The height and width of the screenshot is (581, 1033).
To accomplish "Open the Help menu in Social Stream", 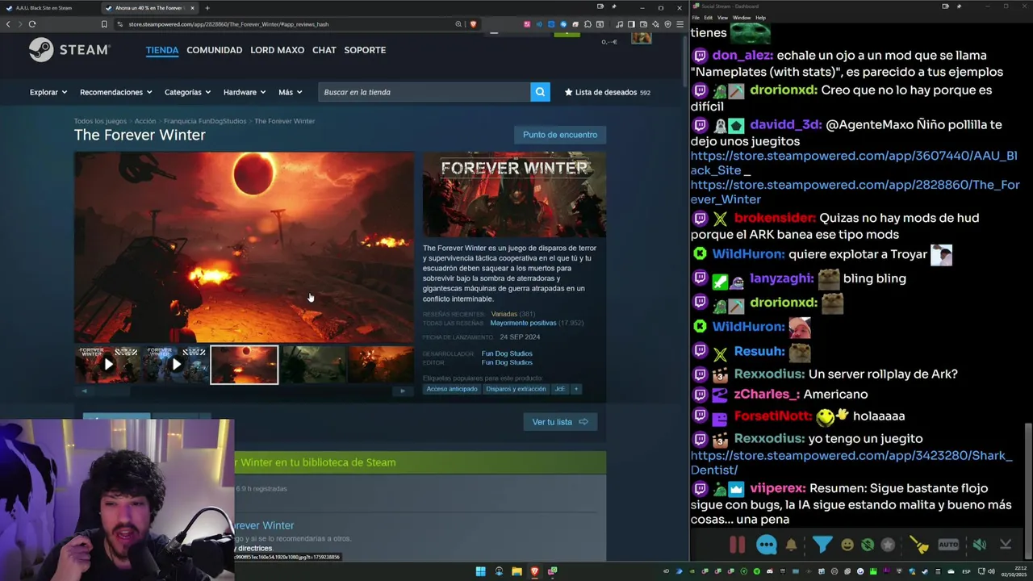I will point(760,18).
